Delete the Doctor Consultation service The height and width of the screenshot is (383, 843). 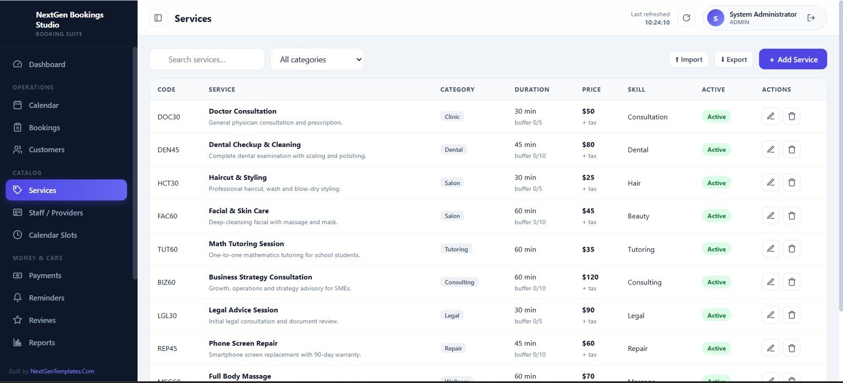(x=791, y=116)
